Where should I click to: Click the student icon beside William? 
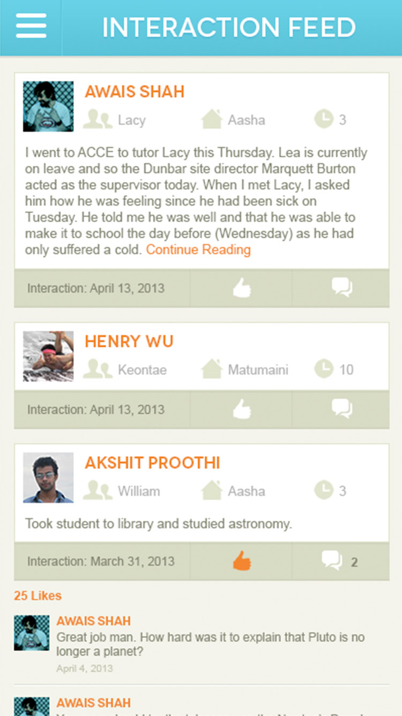tap(98, 491)
